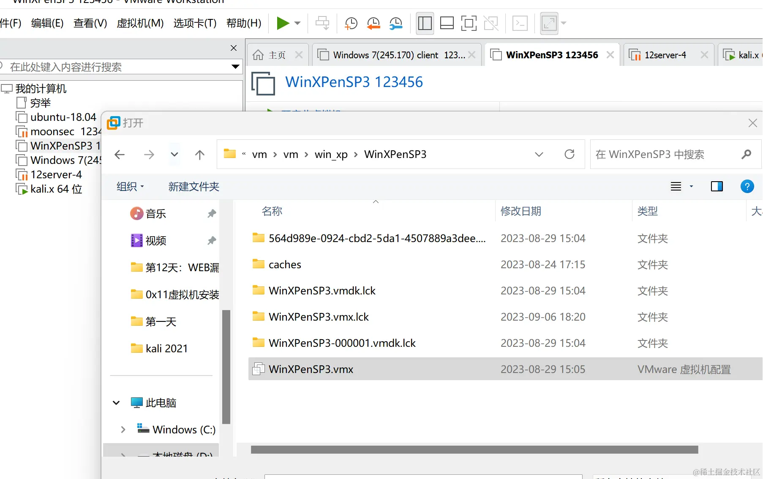Select 12server-4 virtual machine in library

pos(56,175)
